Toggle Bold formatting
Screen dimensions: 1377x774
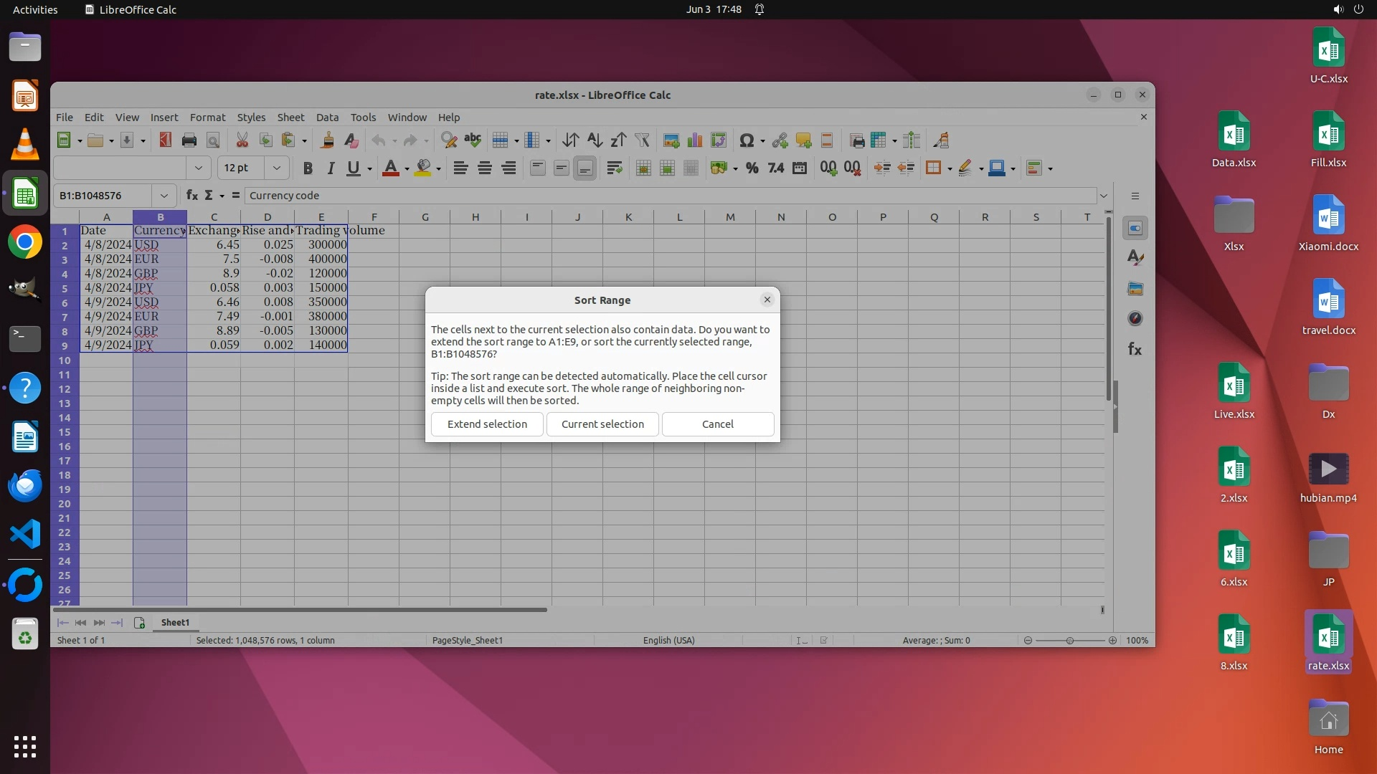[308, 168]
